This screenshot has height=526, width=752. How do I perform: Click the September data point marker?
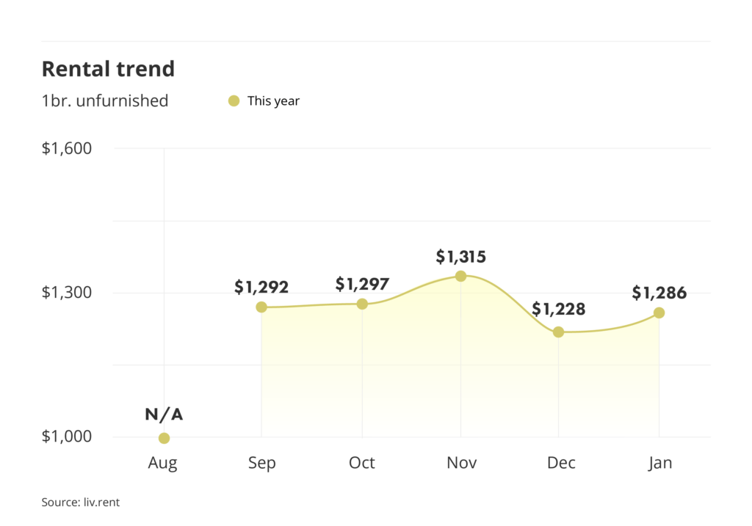click(261, 307)
